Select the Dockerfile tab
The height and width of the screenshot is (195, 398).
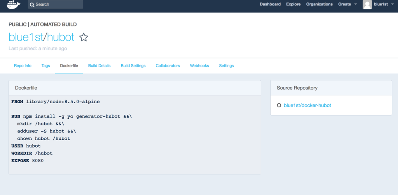pyautogui.click(x=69, y=66)
